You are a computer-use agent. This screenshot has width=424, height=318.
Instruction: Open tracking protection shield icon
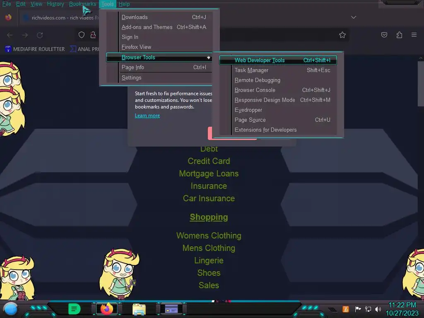[82, 35]
